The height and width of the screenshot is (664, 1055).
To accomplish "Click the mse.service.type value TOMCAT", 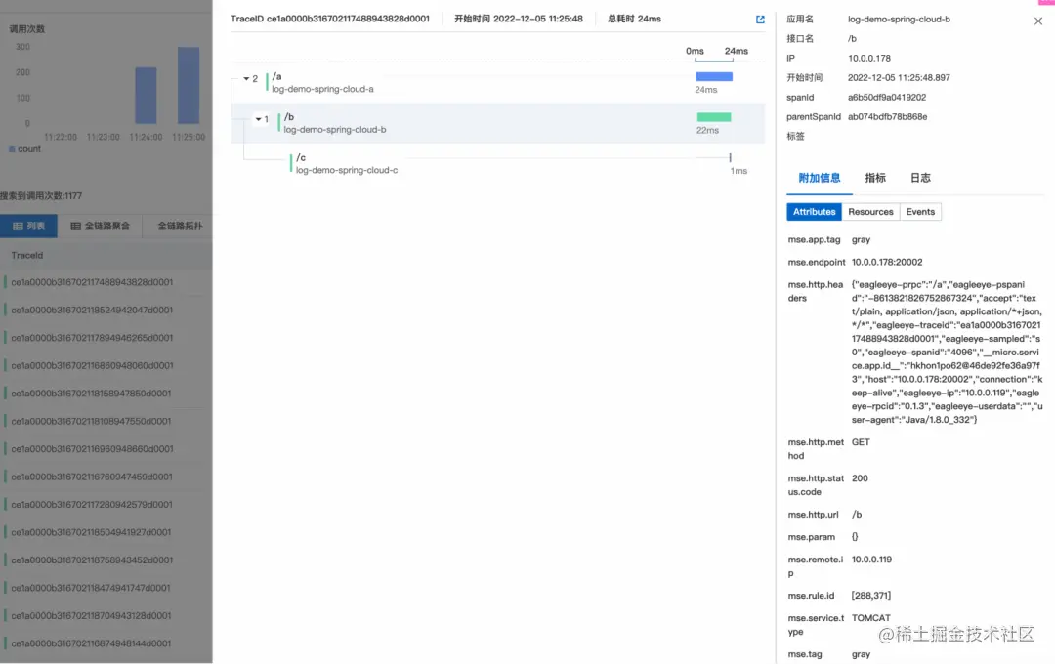I will pos(870,618).
